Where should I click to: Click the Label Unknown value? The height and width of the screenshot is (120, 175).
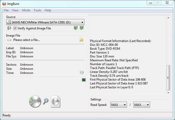[x=26, y=48]
